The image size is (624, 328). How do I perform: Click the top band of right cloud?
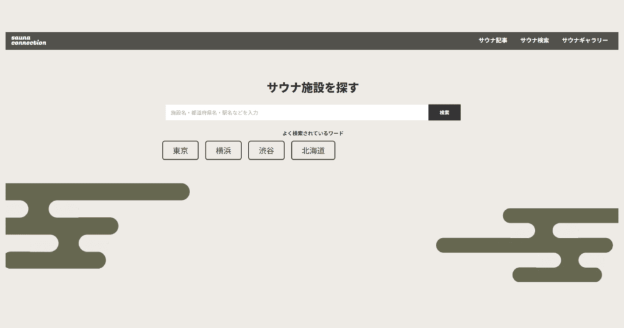(x=561, y=215)
